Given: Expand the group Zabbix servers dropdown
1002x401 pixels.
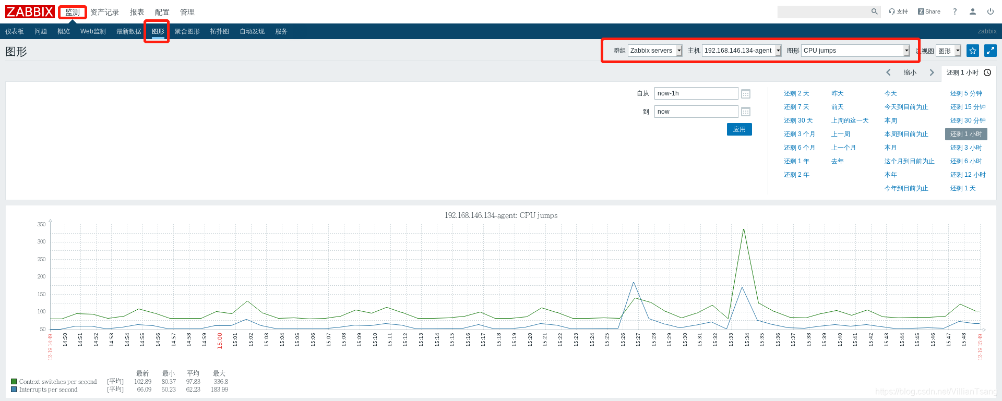Looking at the screenshot, I should [x=655, y=51].
